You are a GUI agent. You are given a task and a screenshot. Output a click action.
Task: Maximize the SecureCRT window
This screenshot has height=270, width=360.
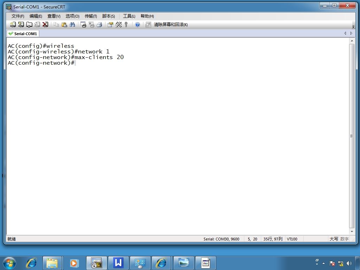coord(334,6)
